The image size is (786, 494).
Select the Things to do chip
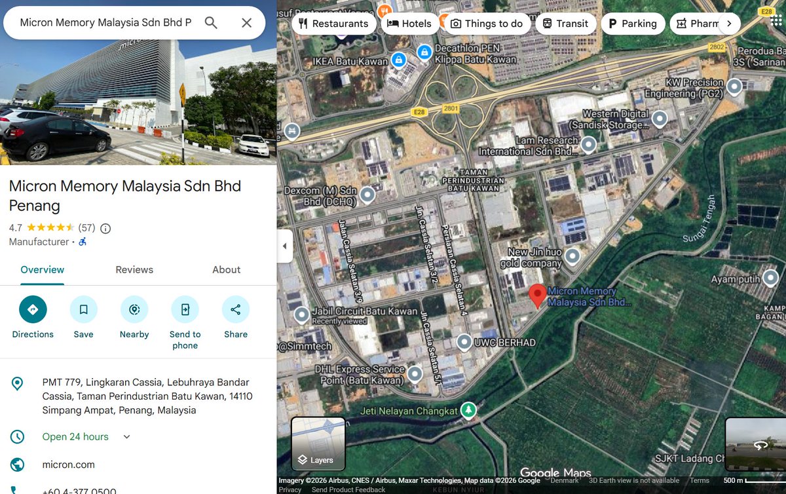coord(487,24)
